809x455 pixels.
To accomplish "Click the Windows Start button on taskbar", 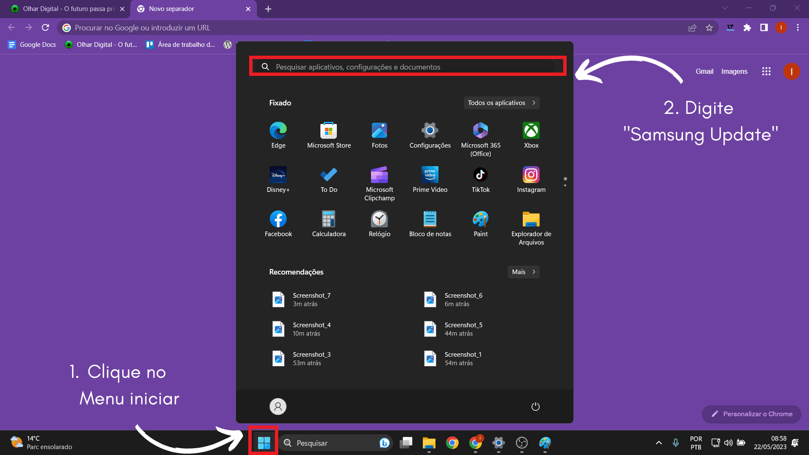I will pyautogui.click(x=264, y=443).
